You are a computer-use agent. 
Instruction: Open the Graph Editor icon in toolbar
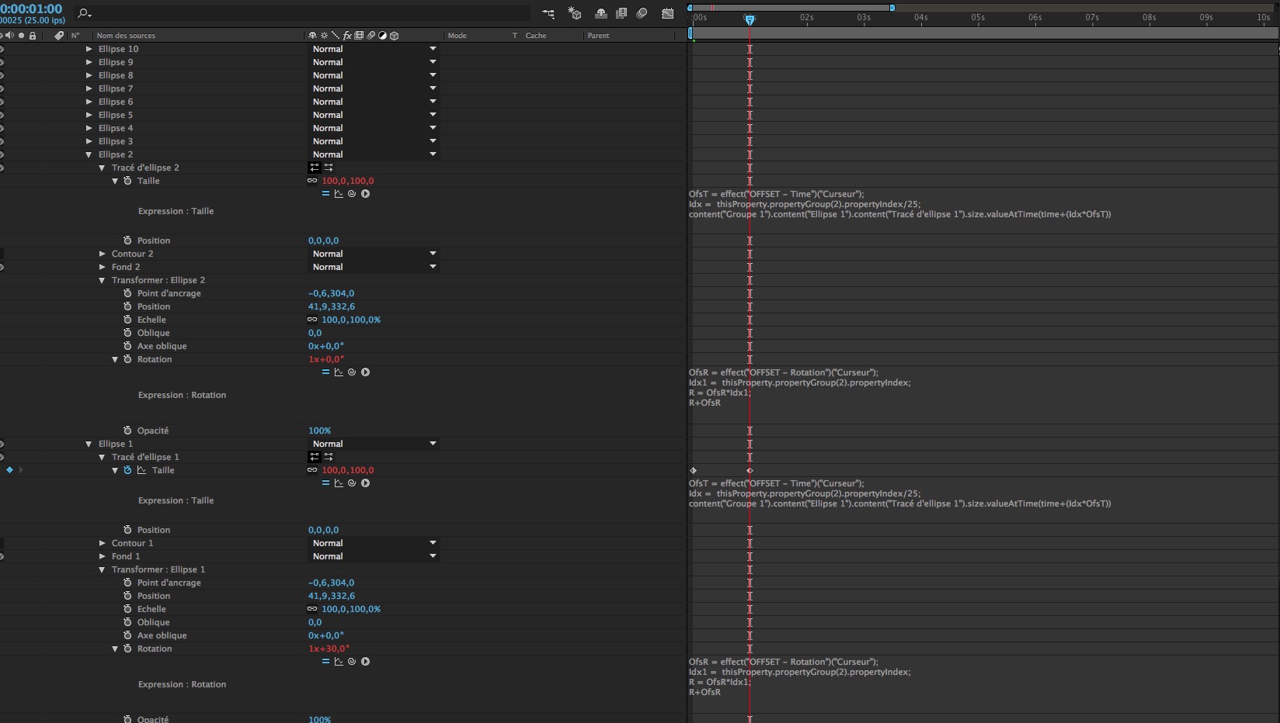coord(668,13)
